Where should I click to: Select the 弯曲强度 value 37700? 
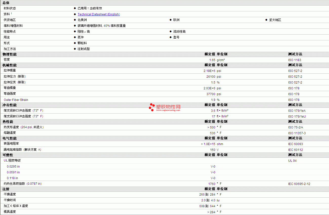click(x=211, y=94)
